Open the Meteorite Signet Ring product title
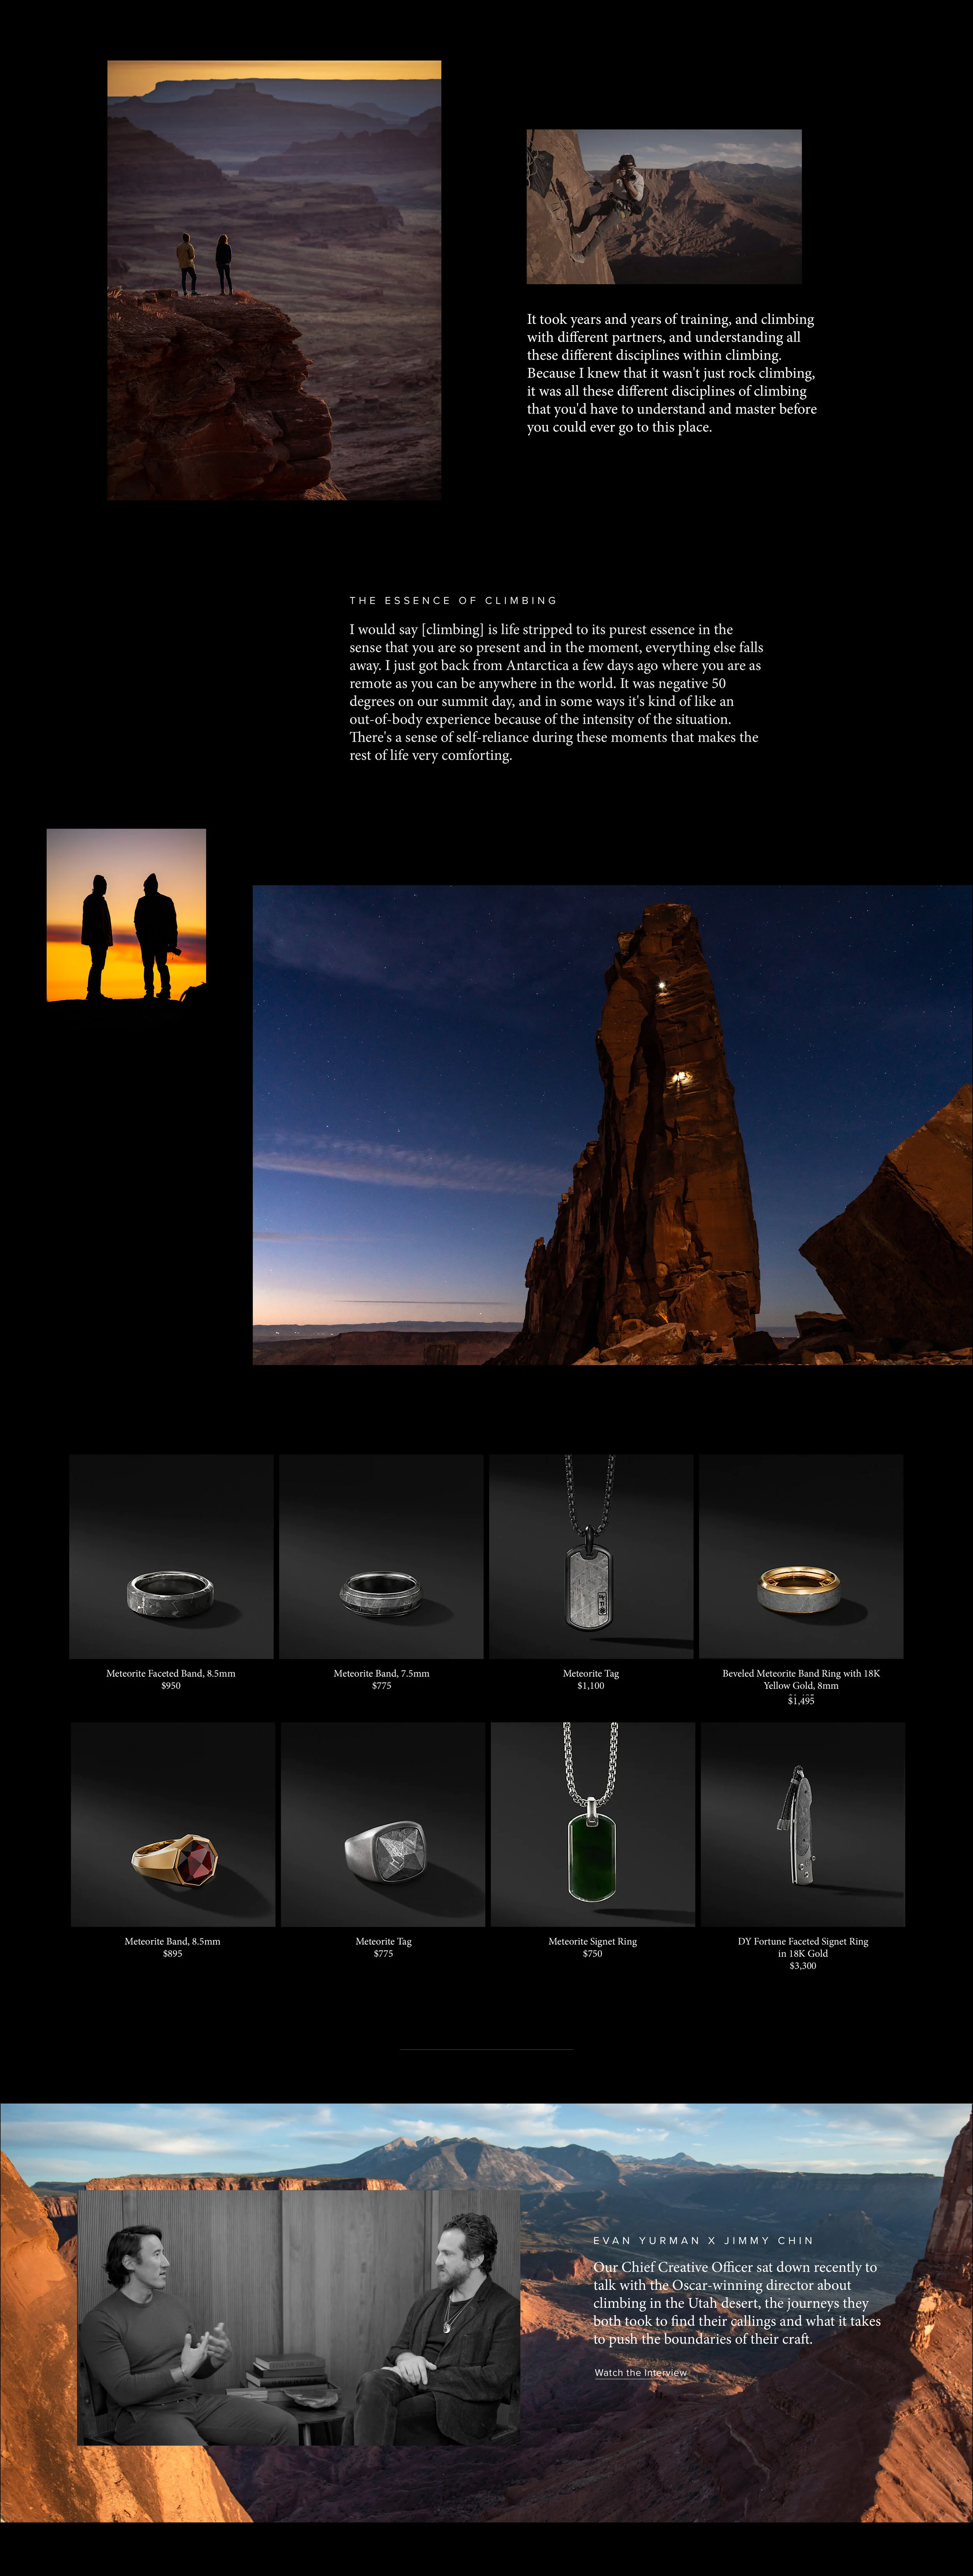973x2576 pixels. pos(592,1941)
